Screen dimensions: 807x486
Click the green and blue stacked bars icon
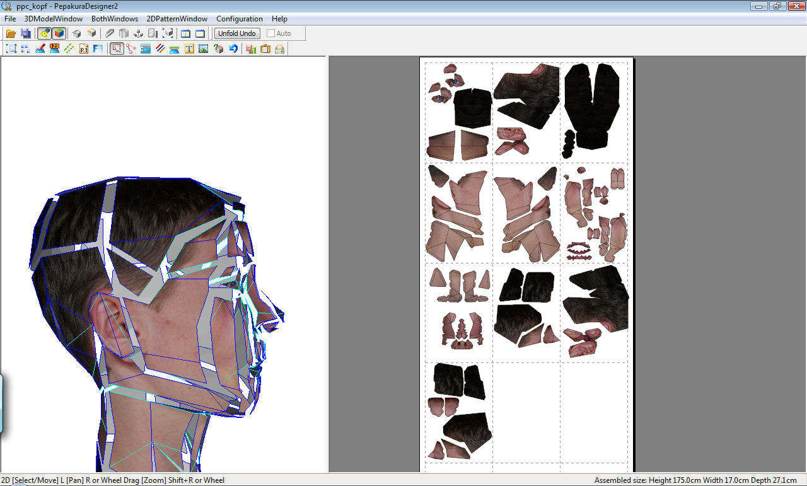(175, 49)
